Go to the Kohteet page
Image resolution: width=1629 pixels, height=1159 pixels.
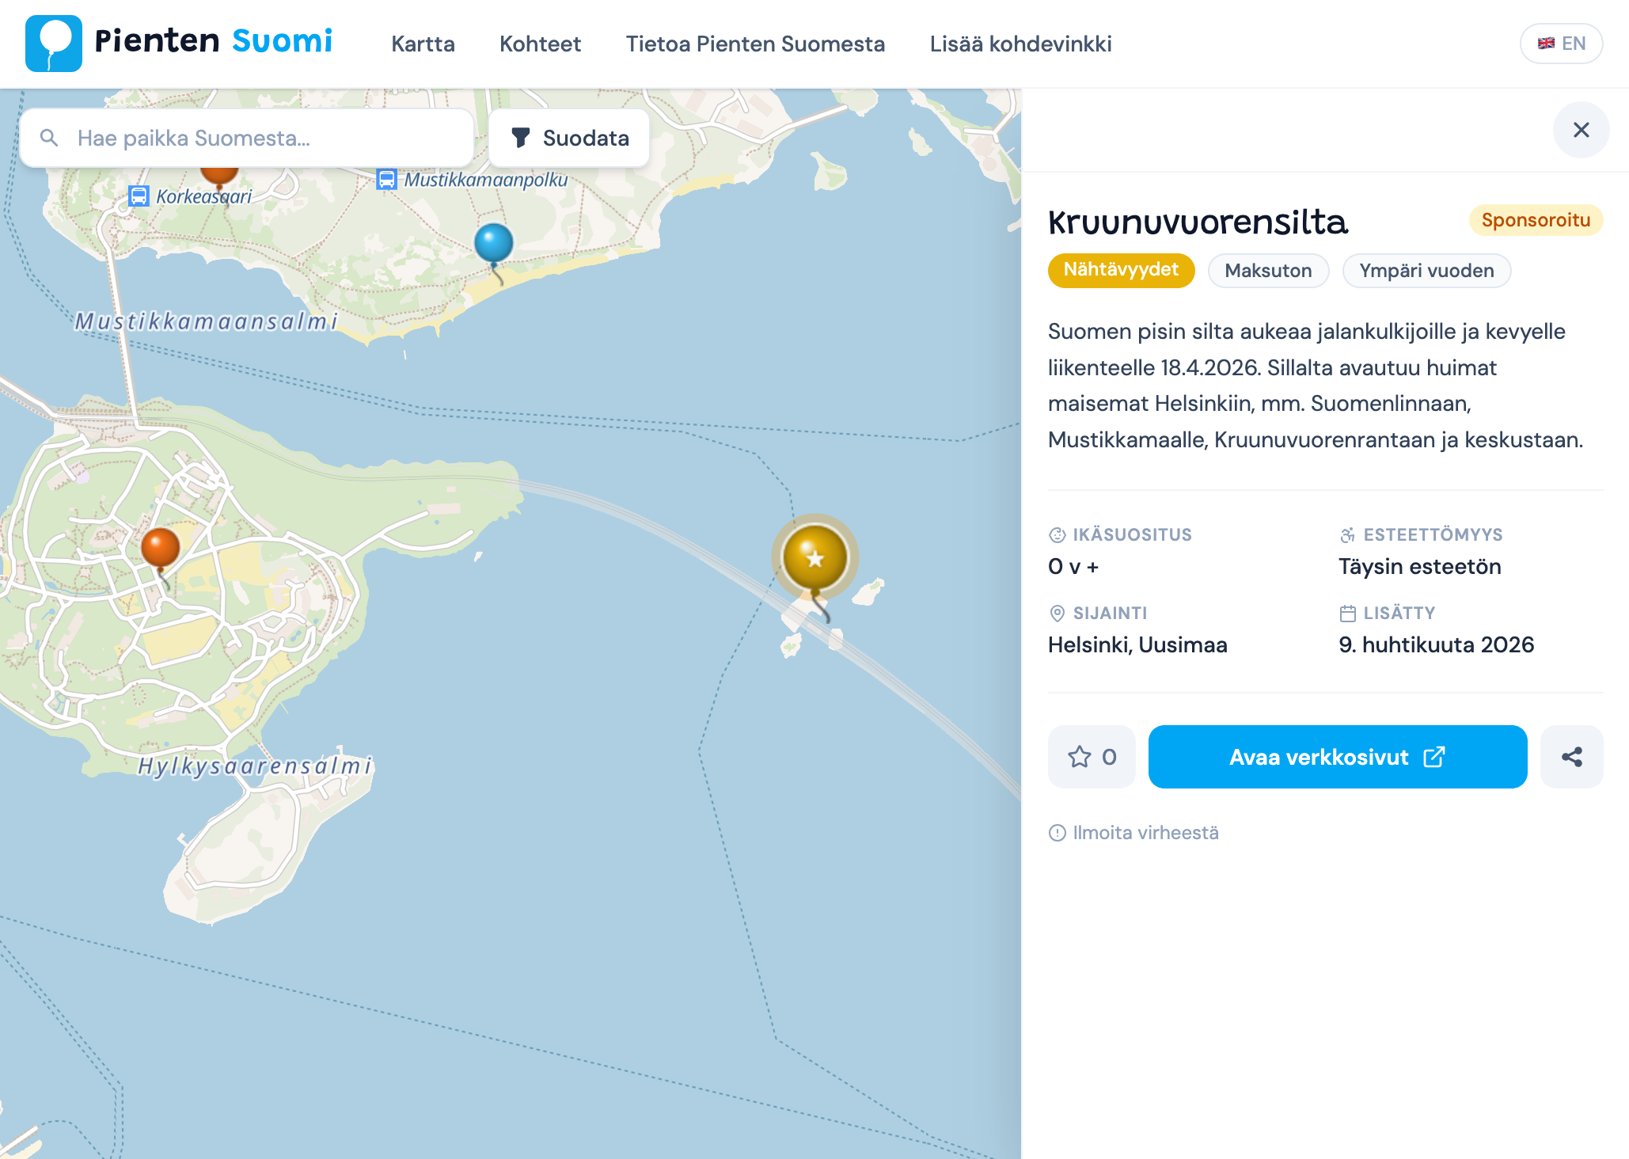540,44
